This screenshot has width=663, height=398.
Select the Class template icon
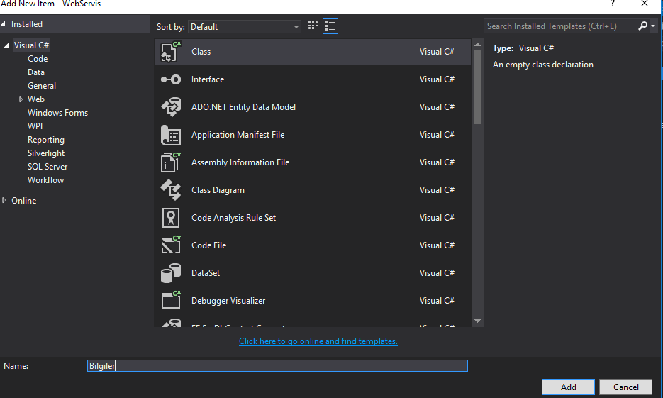tap(171, 52)
